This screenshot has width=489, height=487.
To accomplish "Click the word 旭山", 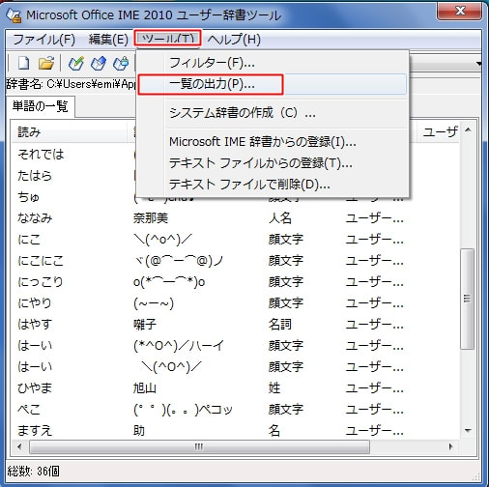I will pyautogui.click(x=145, y=388).
